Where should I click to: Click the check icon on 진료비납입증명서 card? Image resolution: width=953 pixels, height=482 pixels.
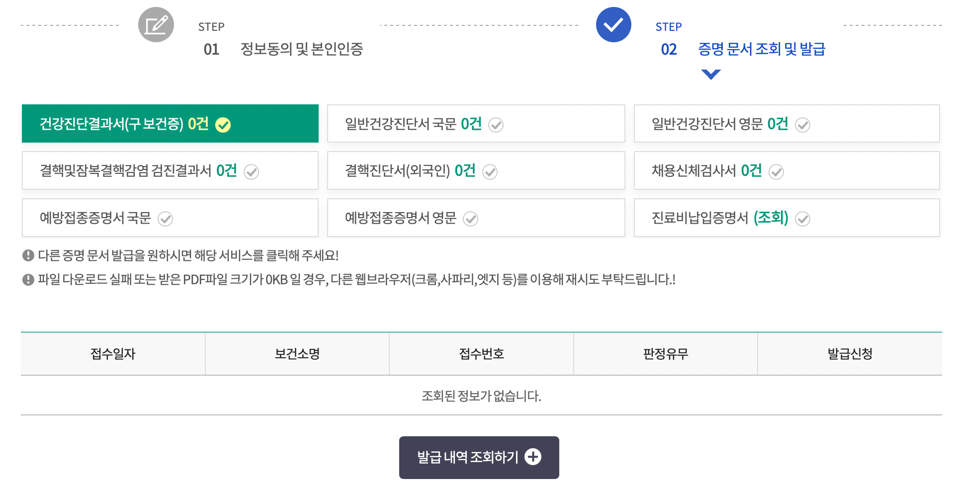pos(802,219)
